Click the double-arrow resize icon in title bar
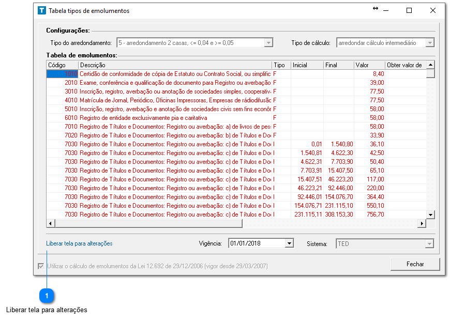This screenshot has height=322, width=450. pos(375,9)
